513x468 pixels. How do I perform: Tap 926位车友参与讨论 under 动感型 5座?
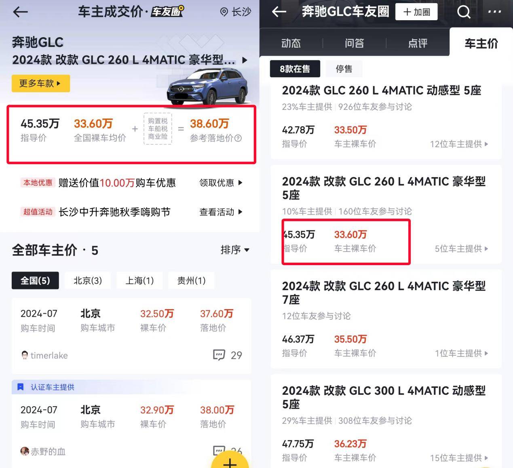tap(375, 107)
